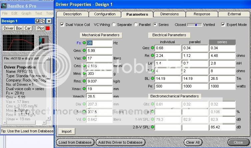Click the green indicator next to Dia
The image size is (251, 148).
(84, 104)
